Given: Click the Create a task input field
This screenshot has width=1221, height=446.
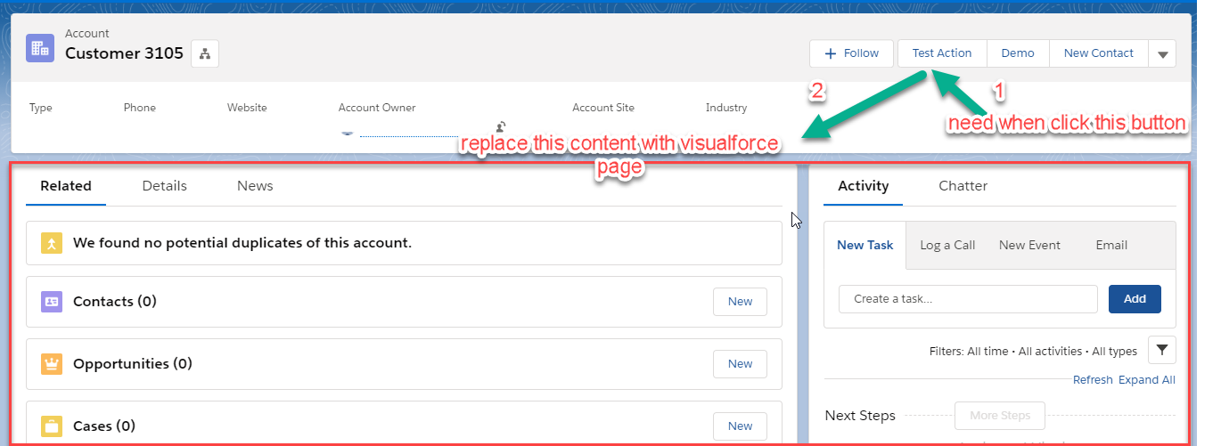Looking at the screenshot, I should (968, 299).
